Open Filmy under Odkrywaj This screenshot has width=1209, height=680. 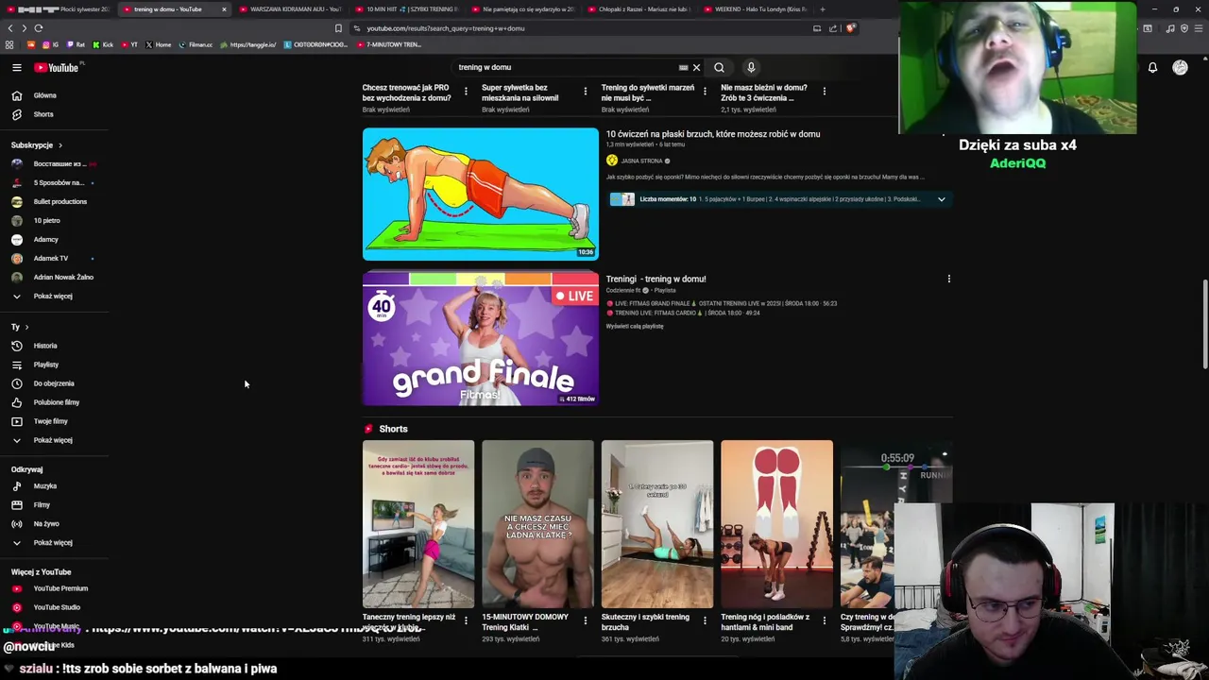(x=42, y=505)
